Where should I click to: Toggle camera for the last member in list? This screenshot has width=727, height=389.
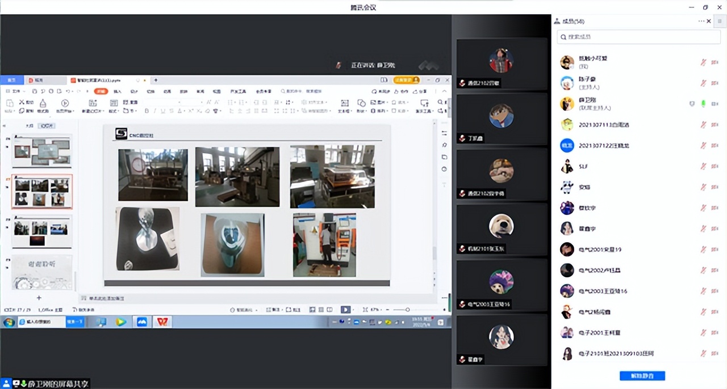click(x=715, y=353)
